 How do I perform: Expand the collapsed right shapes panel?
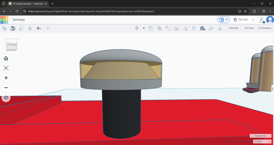pyautogui.click(x=272, y=89)
